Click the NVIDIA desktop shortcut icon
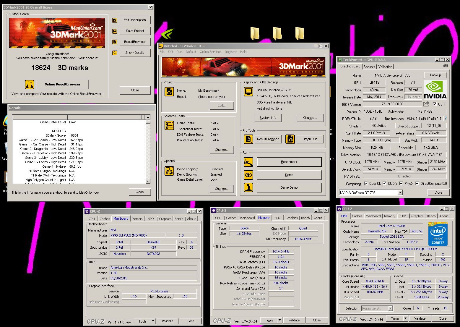This screenshot has height=327, width=460. tap(167, 33)
